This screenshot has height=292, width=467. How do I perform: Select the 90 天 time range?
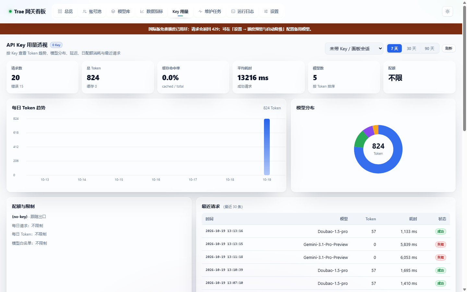(430, 48)
